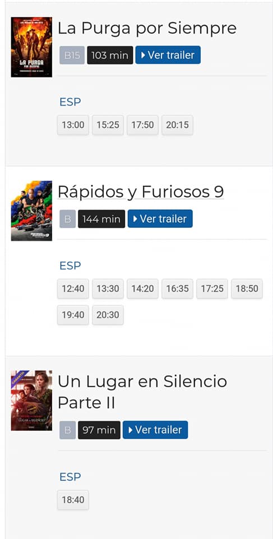The height and width of the screenshot is (539, 273).
Task: Open Rápidos y Furiosos 9 poster thumbnail
Action: 31,211
